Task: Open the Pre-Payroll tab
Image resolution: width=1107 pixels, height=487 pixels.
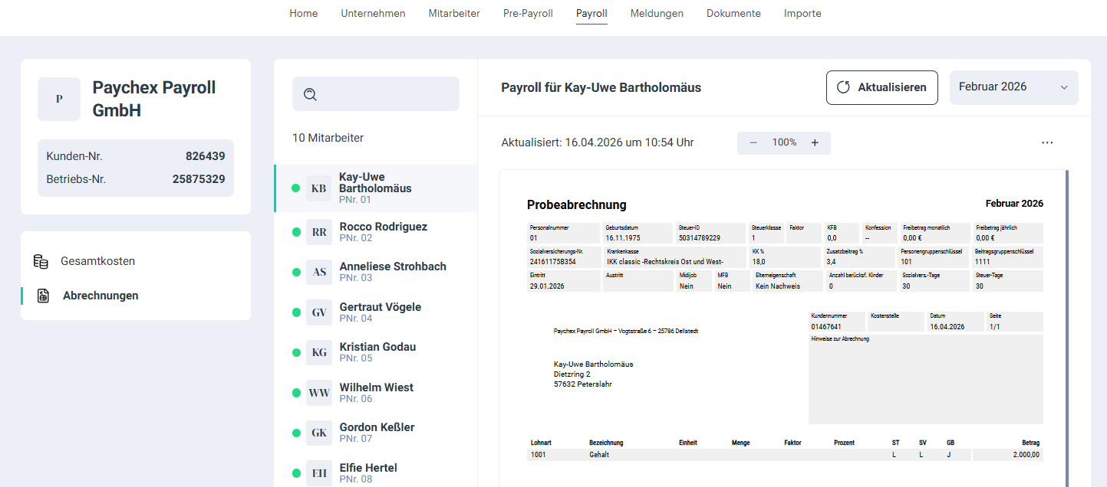Action: click(528, 14)
